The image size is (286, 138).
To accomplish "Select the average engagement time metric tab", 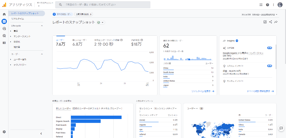I will (108, 42).
